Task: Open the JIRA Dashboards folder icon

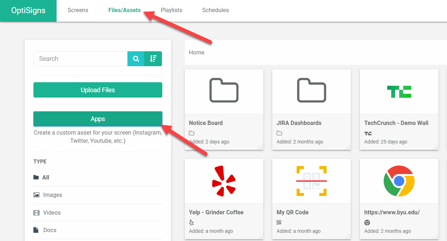Action: point(311,90)
